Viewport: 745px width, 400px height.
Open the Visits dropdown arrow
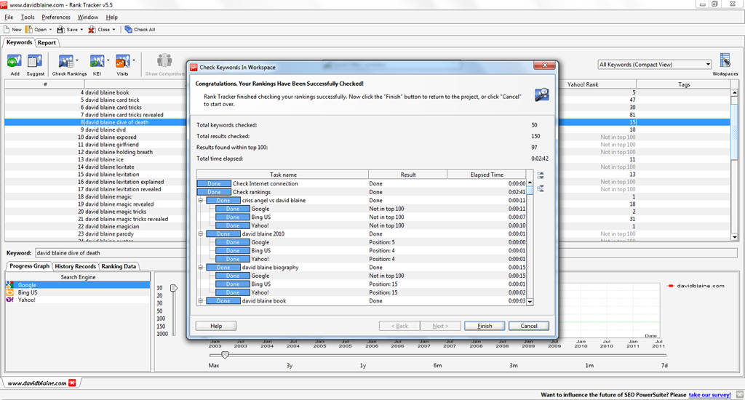pyautogui.click(x=134, y=60)
